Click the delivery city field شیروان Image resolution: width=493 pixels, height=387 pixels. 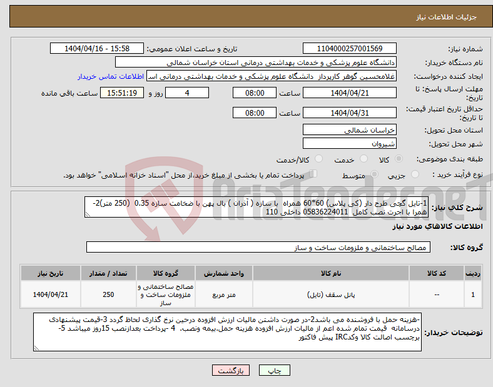(x=349, y=143)
